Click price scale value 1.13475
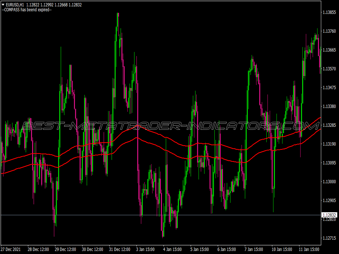Image resolution: width=339 pixels, height=254 pixels. 329,88
